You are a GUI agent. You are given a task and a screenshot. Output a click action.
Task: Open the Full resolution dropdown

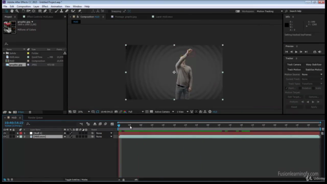(136, 112)
